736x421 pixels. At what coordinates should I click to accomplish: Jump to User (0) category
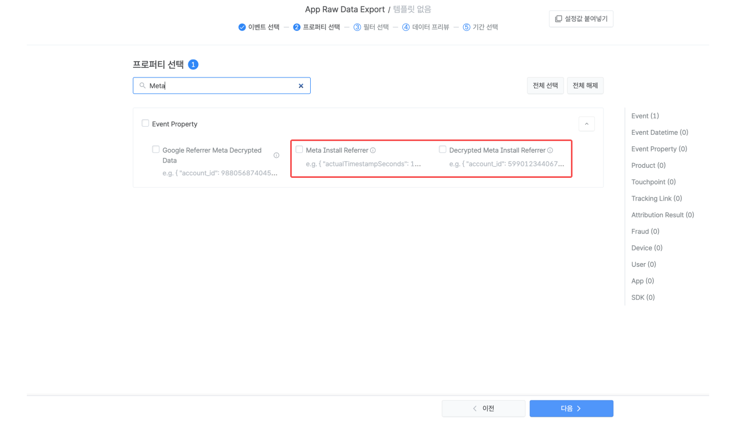pos(644,264)
